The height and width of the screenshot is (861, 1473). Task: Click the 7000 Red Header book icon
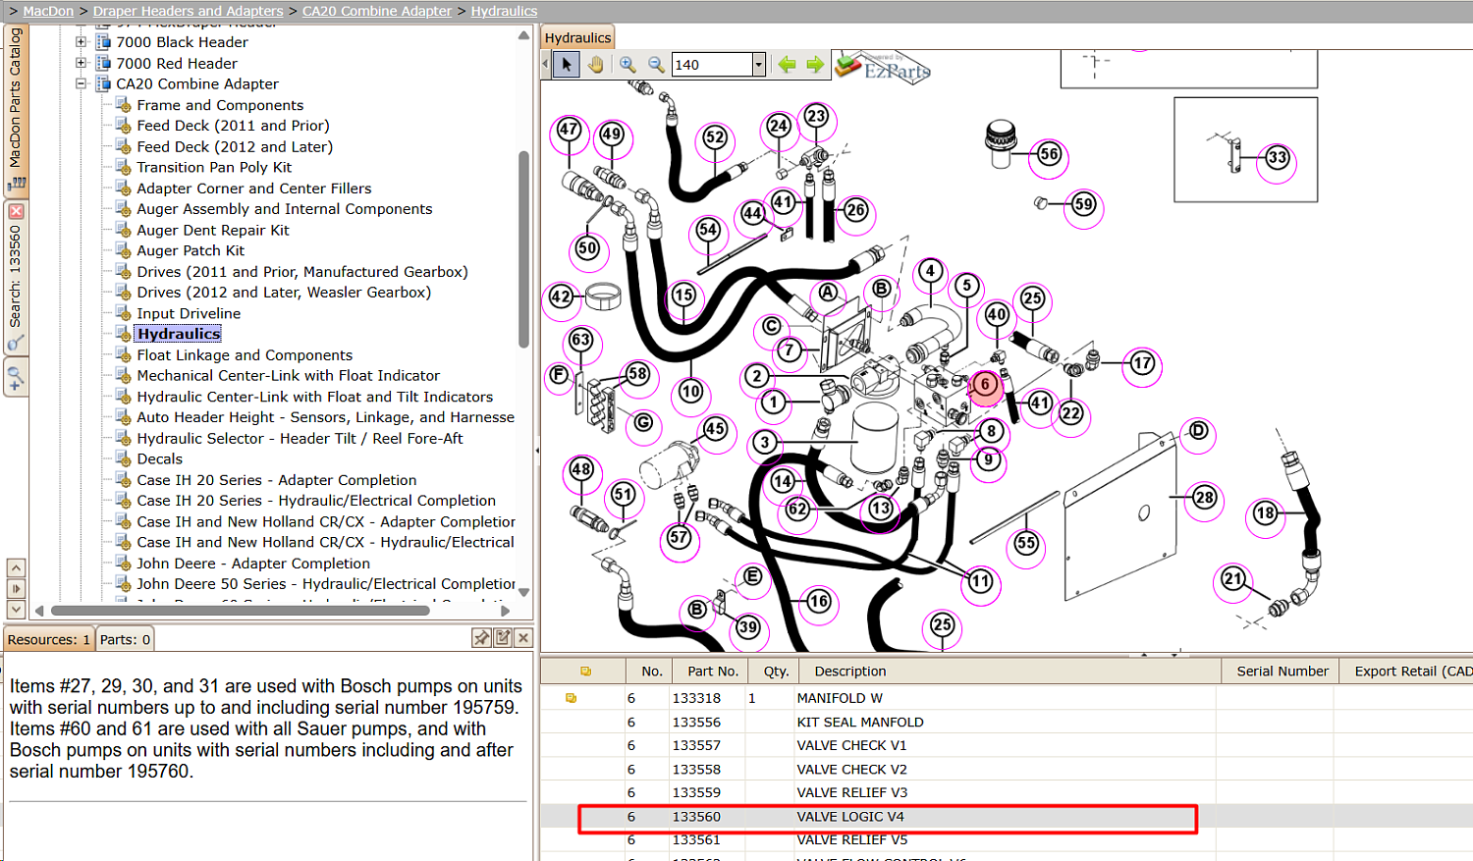(x=102, y=63)
